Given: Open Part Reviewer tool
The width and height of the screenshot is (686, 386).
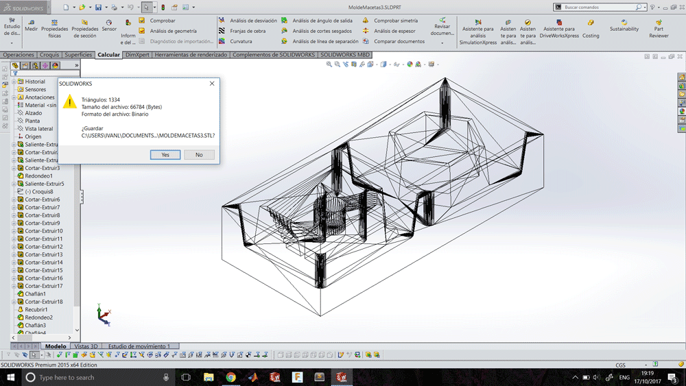Looking at the screenshot, I should 659,29.
